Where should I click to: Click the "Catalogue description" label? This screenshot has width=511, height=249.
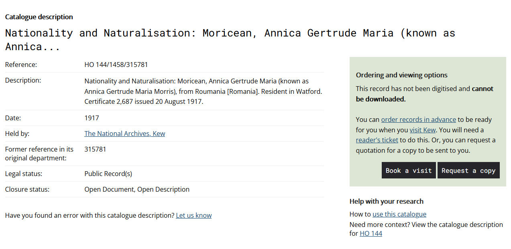click(39, 17)
